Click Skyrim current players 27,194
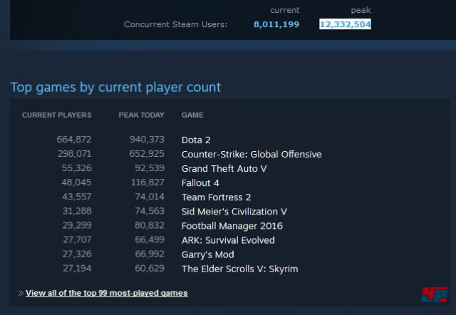Image resolution: width=456 pixels, height=315 pixels. pos(77,268)
